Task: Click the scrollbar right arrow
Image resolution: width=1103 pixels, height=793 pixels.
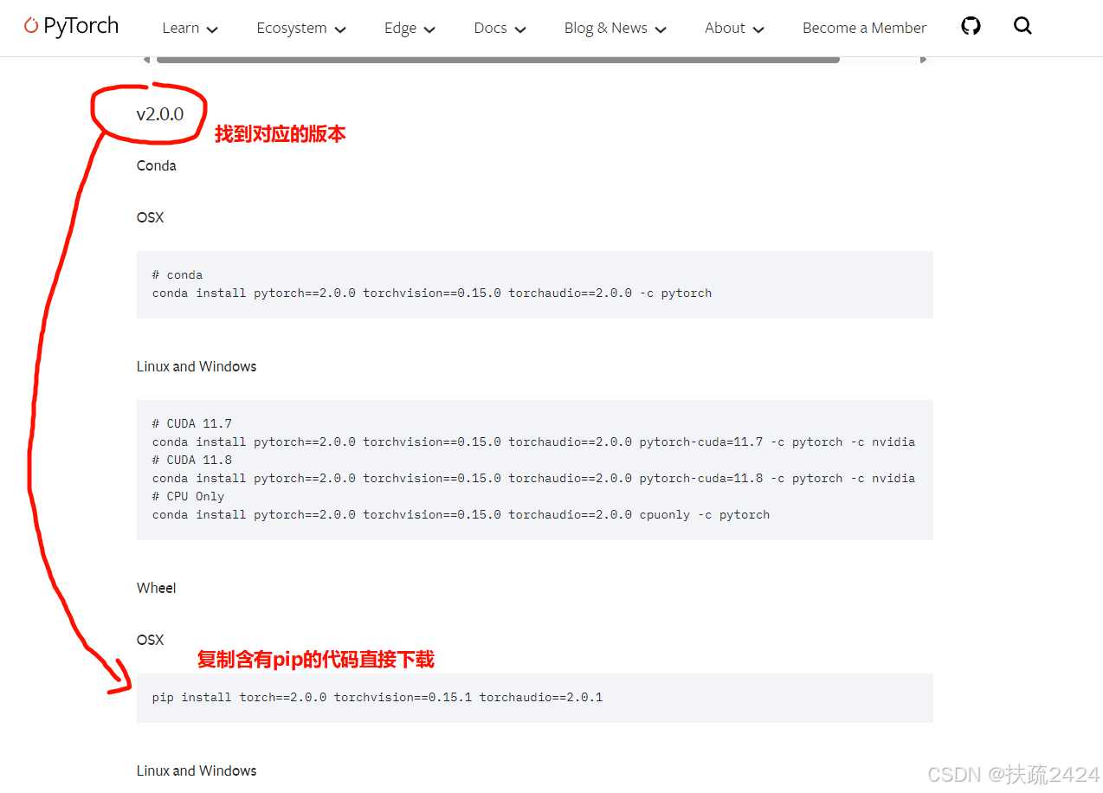Action: 924,60
